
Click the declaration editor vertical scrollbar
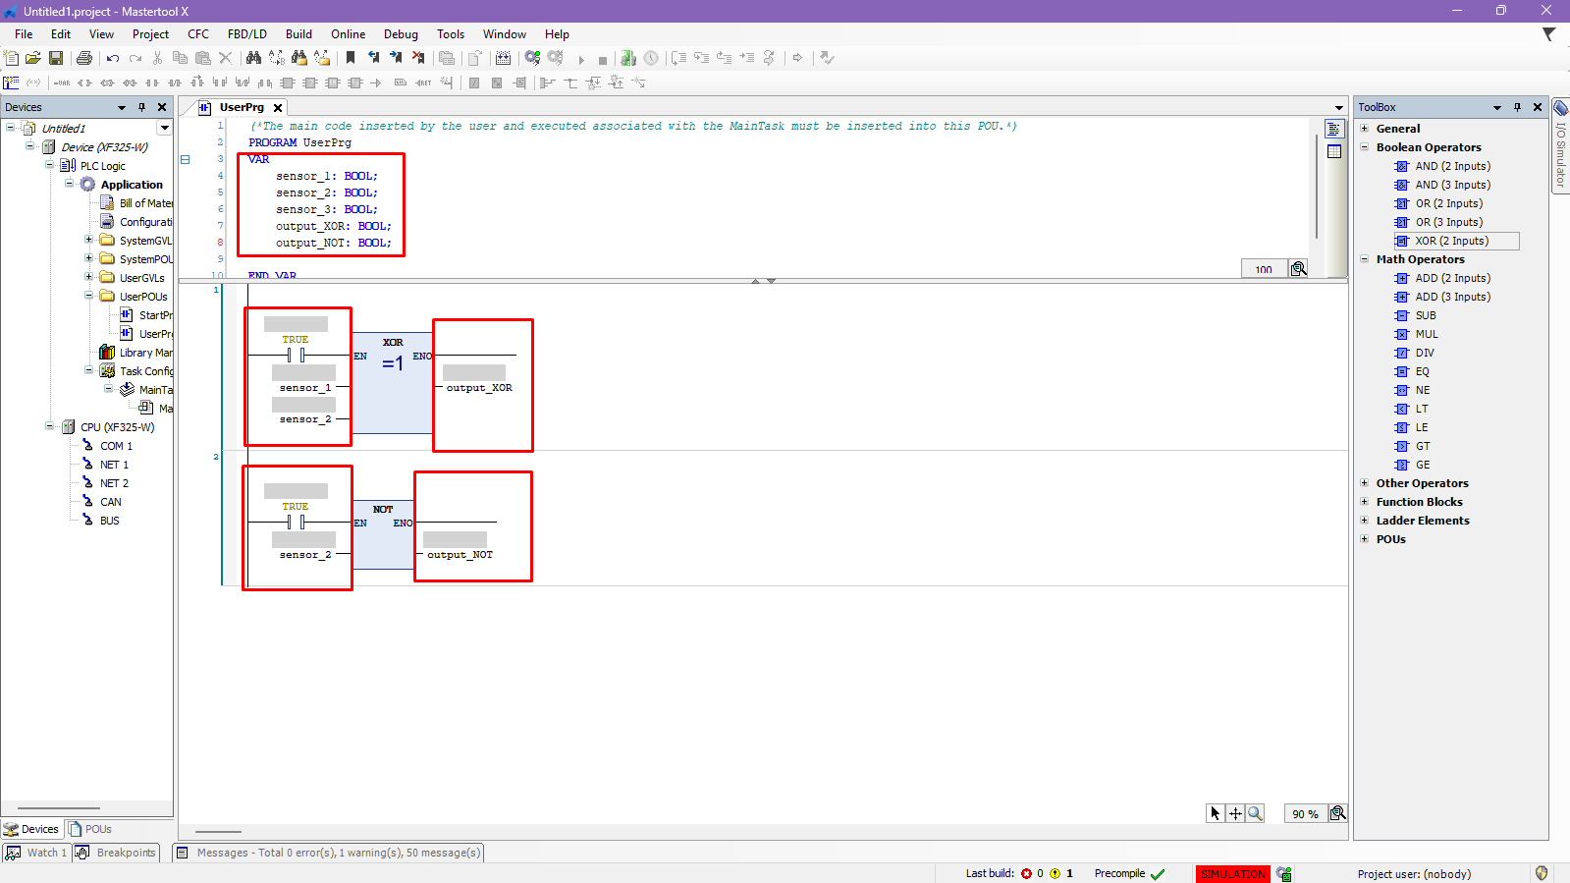(x=1316, y=187)
